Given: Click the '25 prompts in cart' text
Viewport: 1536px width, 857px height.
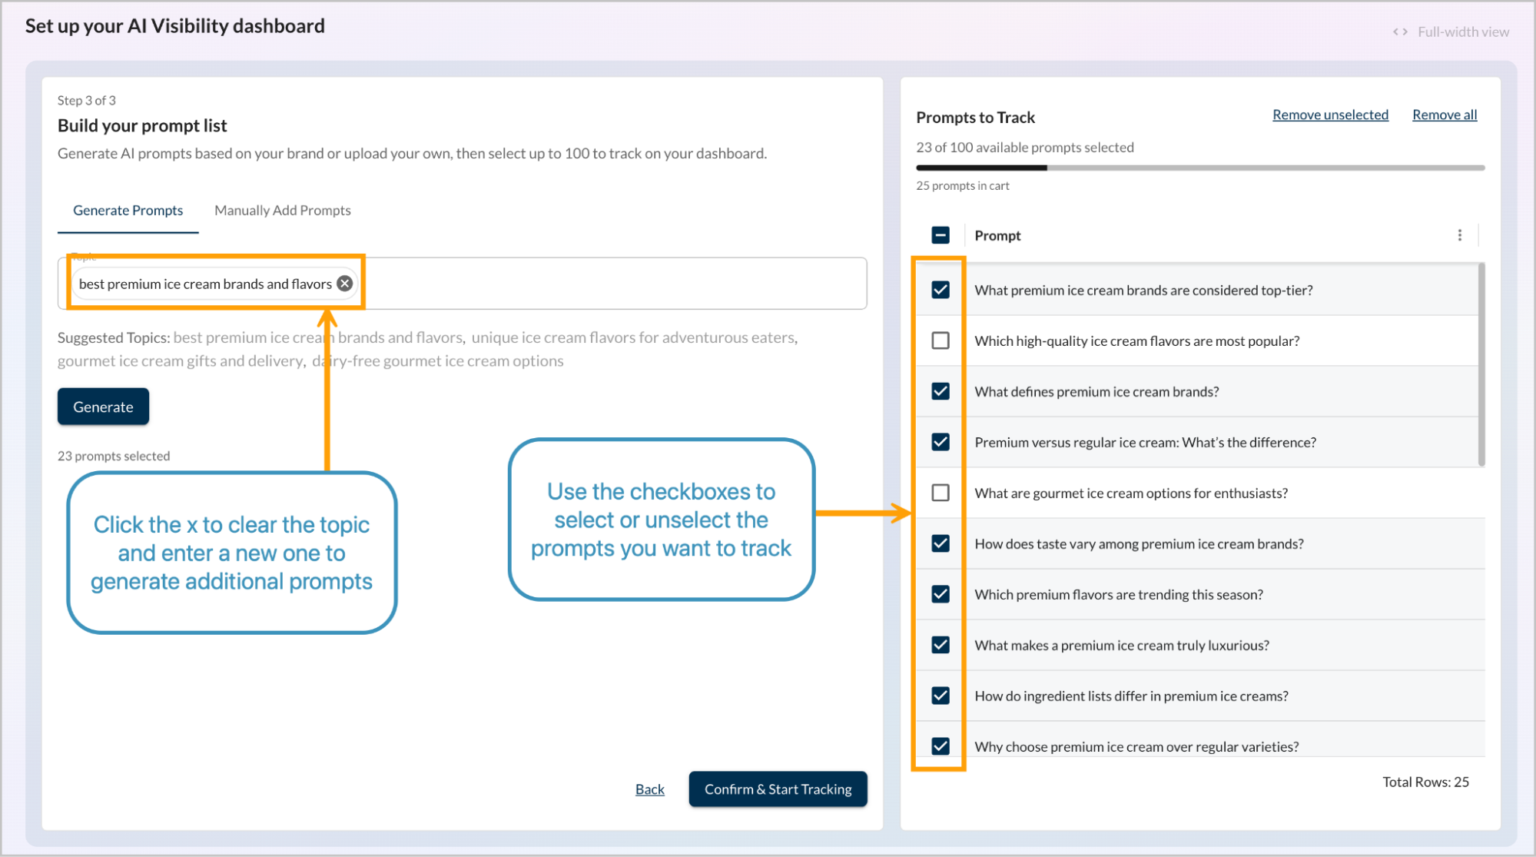Looking at the screenshot, I should tap(963, 186).
